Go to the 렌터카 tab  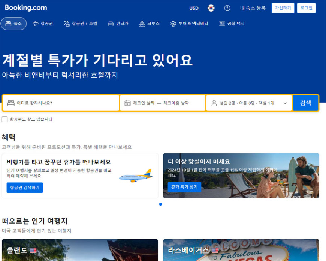118,24
